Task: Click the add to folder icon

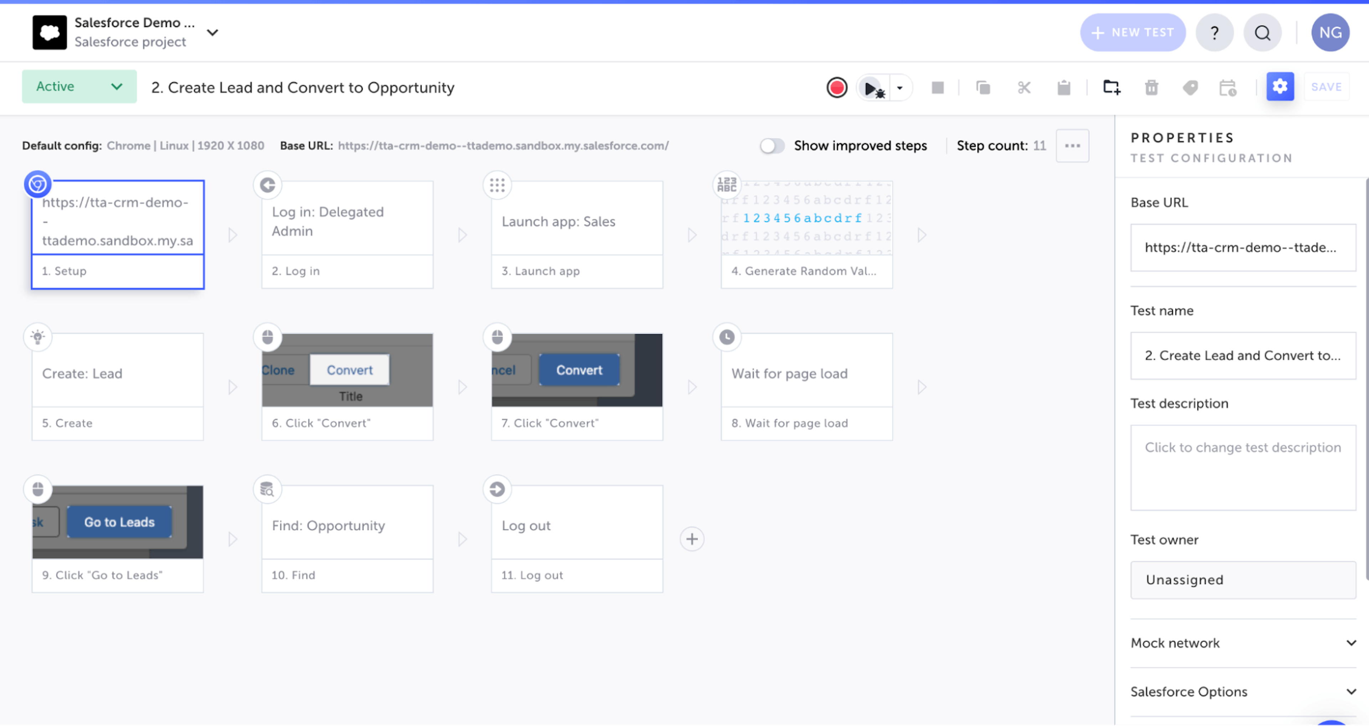Action: pos(1111,88)
